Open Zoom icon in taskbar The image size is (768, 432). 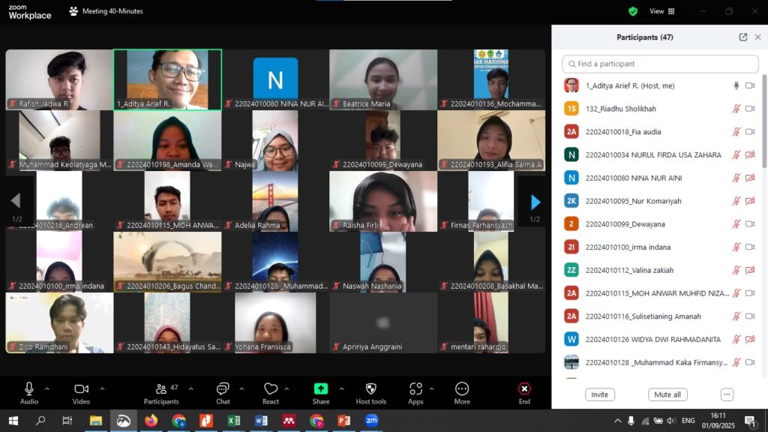(x=371, y=421)
